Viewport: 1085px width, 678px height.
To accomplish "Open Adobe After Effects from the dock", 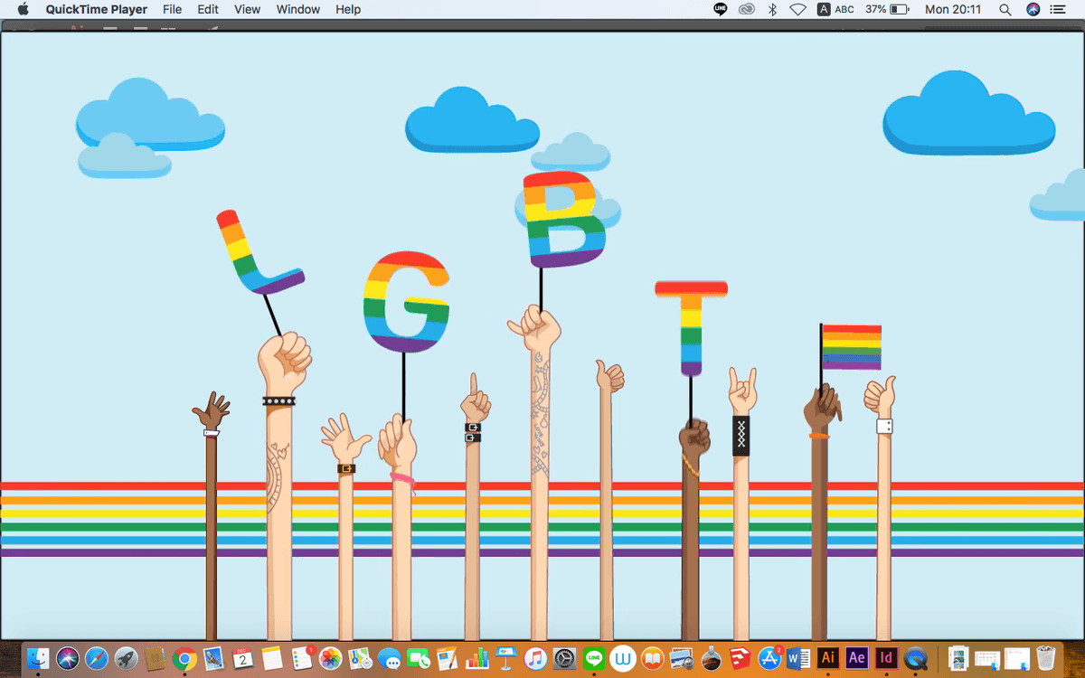I will (x=857, y=657).
